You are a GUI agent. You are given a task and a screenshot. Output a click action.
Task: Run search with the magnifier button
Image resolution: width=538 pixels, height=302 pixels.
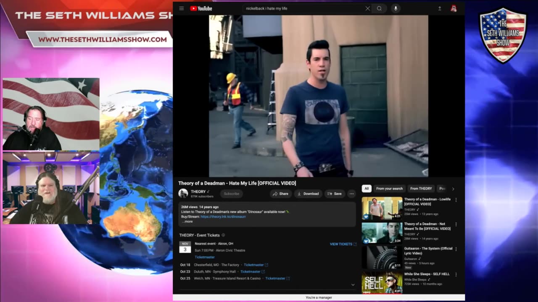[379, 8]
